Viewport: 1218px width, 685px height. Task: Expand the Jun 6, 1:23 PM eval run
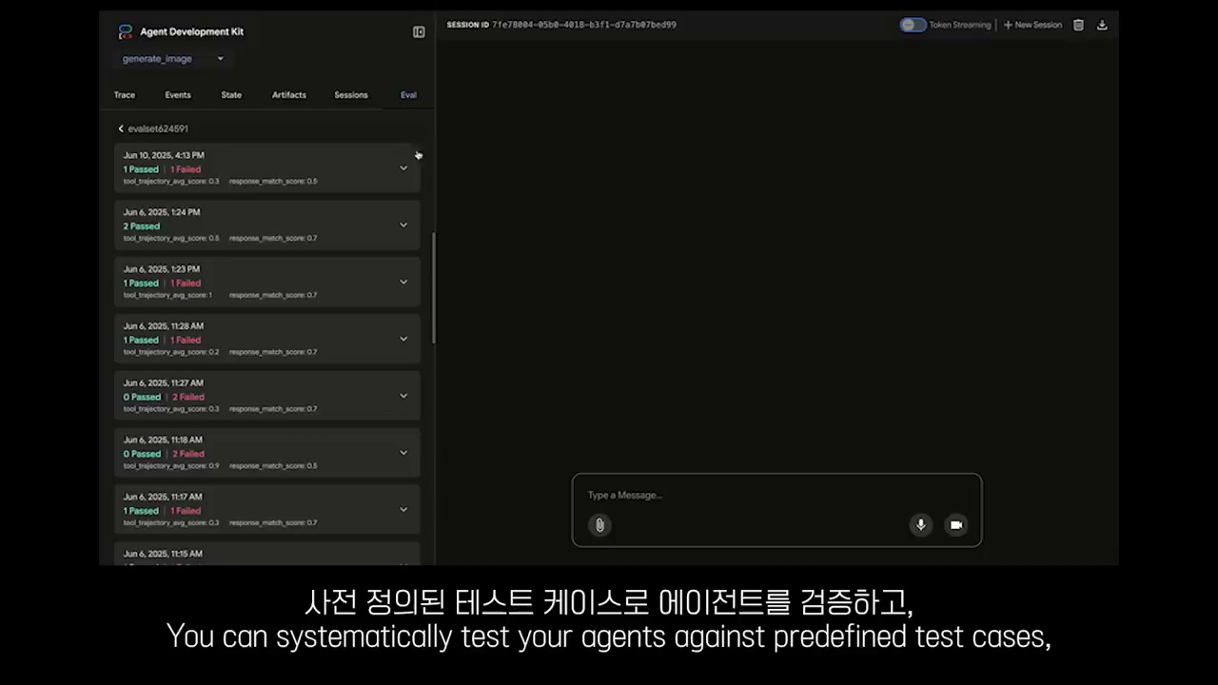pos(403,283)
